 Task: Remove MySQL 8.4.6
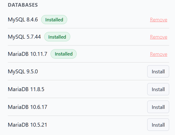click(x=159, y=20)
